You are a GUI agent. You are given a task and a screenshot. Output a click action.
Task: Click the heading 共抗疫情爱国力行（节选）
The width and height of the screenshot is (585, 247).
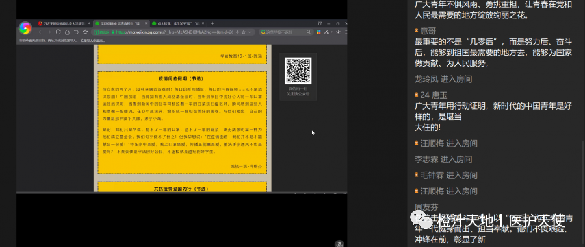point(183,189)
